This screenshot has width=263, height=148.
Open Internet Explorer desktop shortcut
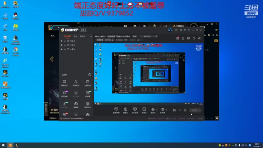click(5, 63)
